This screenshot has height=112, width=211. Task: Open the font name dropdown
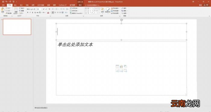36,9
